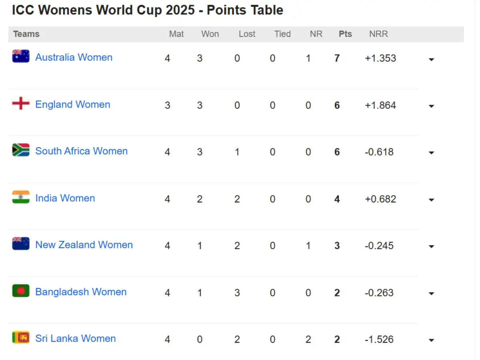
Task: Expand the India Women row arrow
Action: pos(431,200)
